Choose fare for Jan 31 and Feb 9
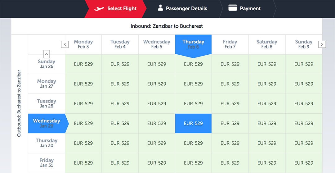Viewport: 335px width, 173px height. point(303,163)
